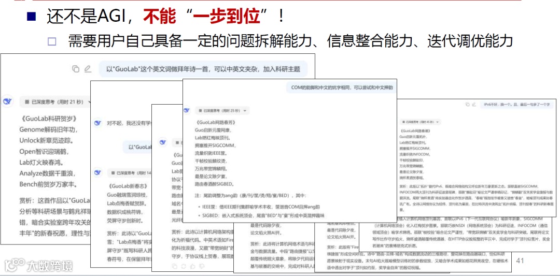
Task: Click the partly covered DeepSeek avatar in the third chat panel
Action: [x=162, y=142]
